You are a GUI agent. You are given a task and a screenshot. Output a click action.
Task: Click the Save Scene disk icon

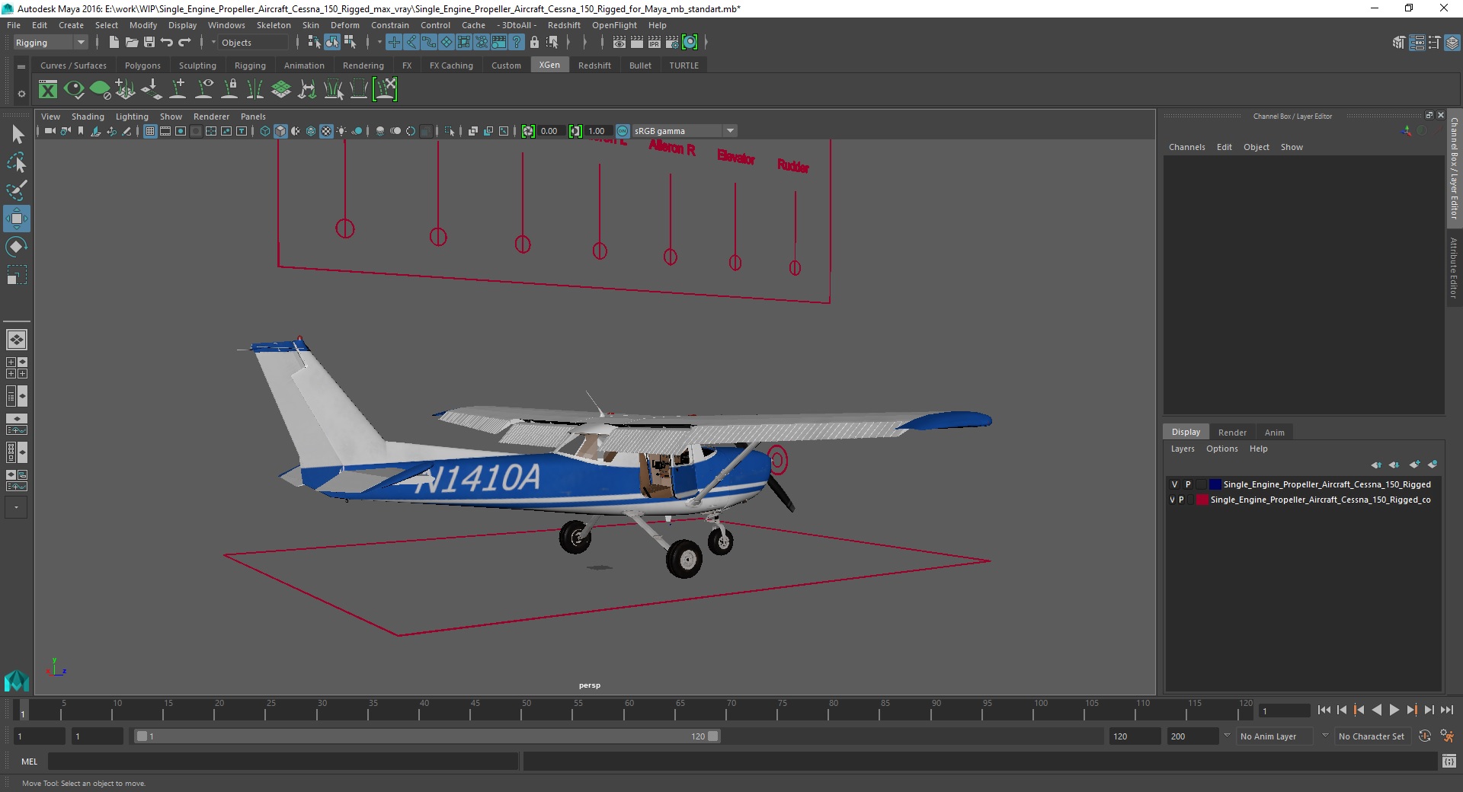(x=149, y=43)
